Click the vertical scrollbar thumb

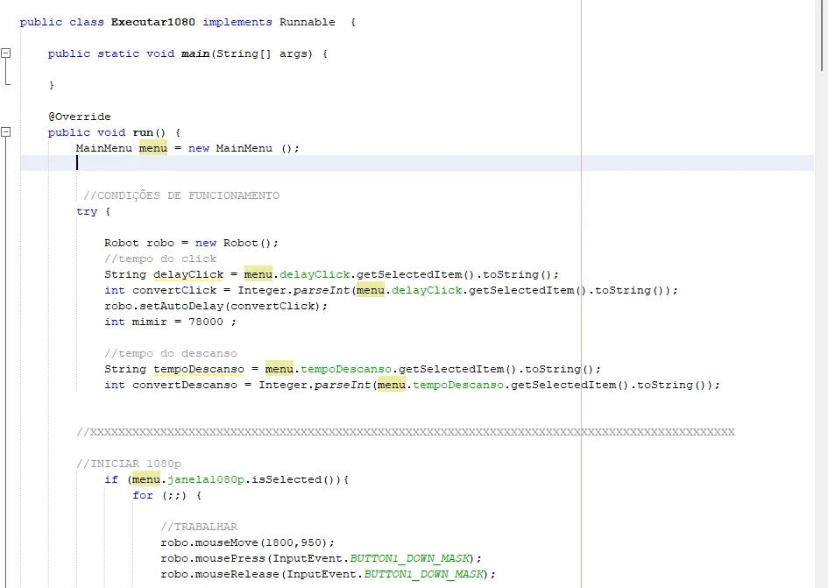pos(822,35)
